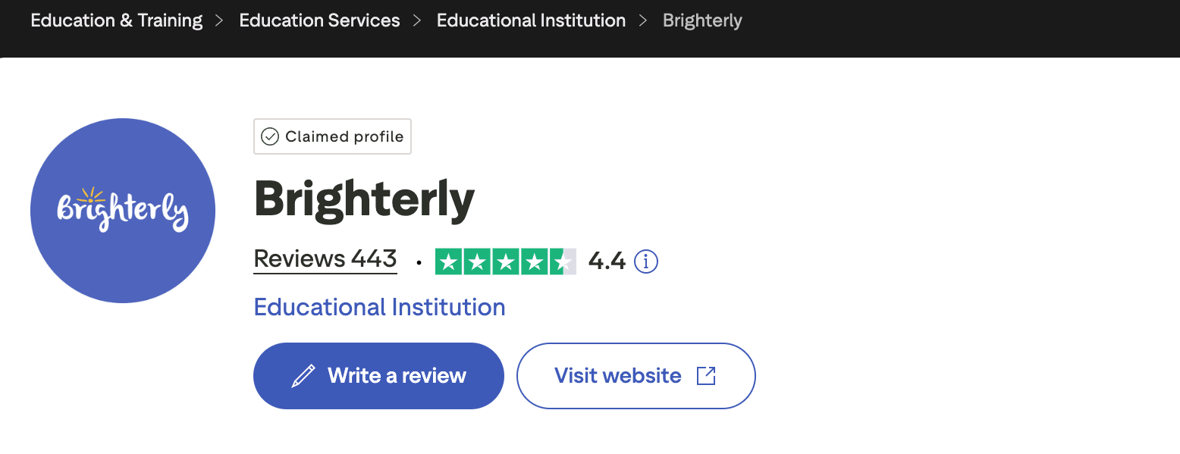Select the middle star of the Trustpilot rating
The height and width of the screenshot is (454, 1180).
[505, 261]
